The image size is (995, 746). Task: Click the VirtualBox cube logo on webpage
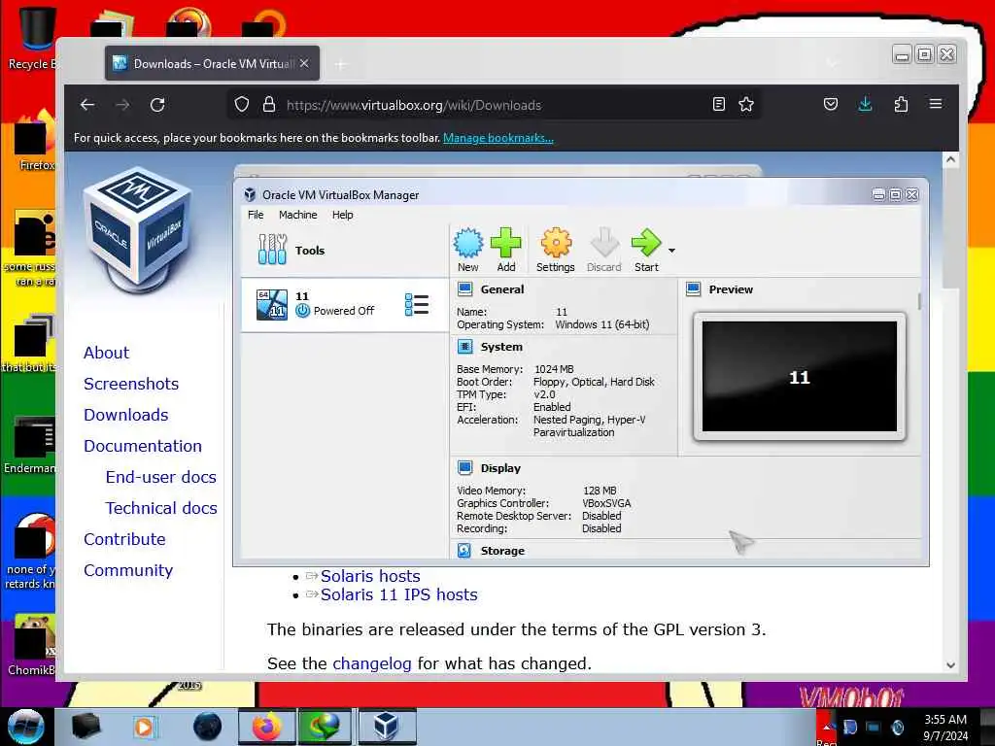[x=136, y=229]
